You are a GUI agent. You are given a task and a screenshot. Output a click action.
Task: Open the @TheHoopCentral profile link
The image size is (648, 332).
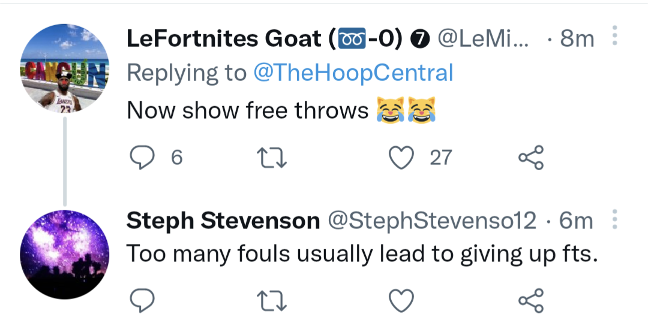353,73
